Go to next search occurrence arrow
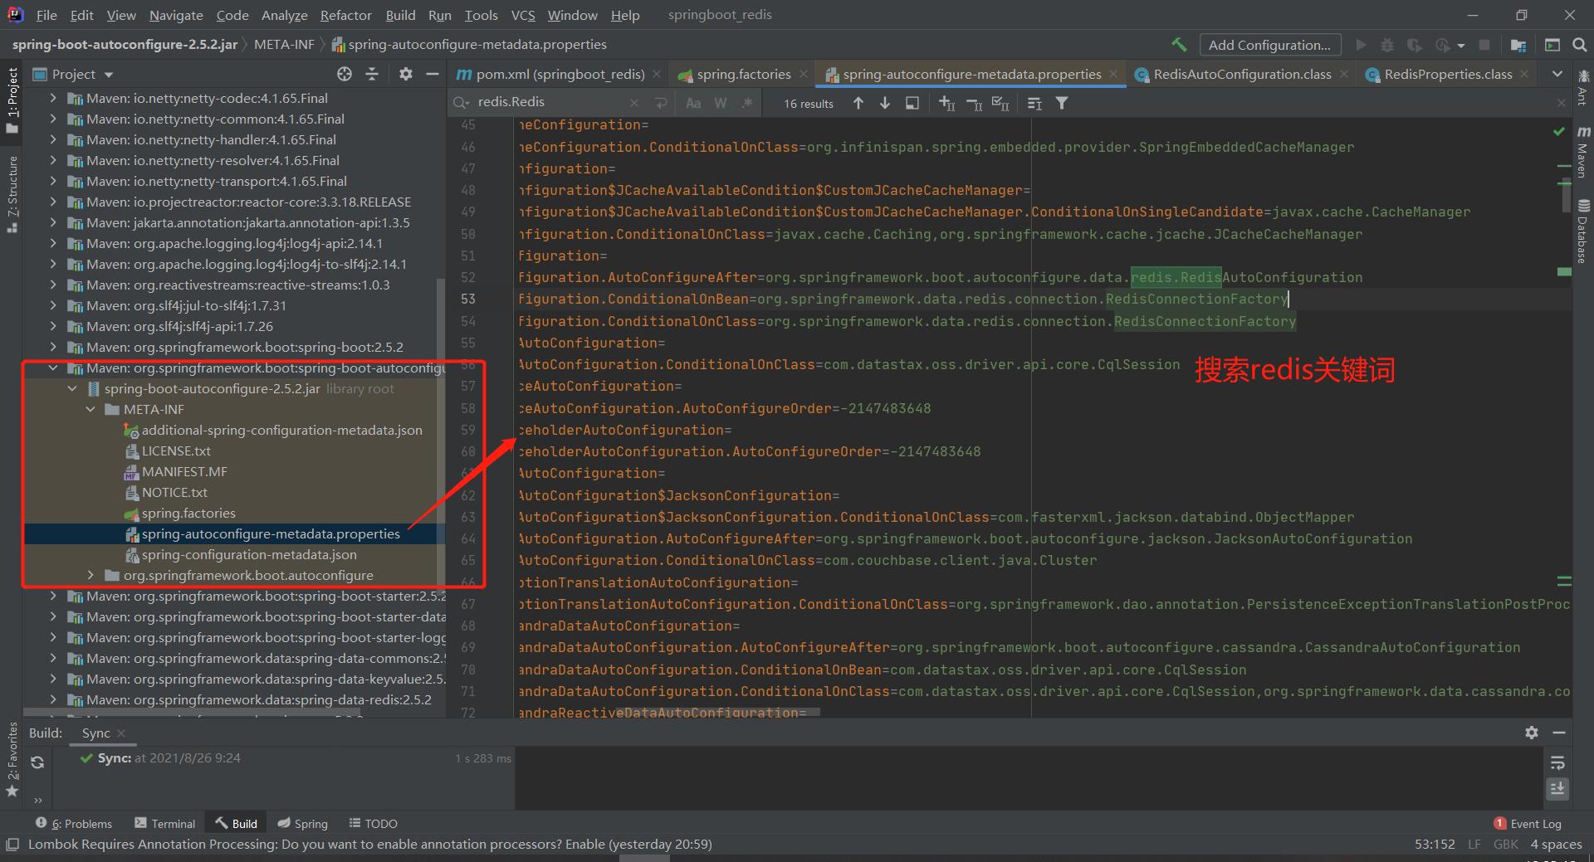Viewport: 1594px width, 862px height. coord(885,103)
